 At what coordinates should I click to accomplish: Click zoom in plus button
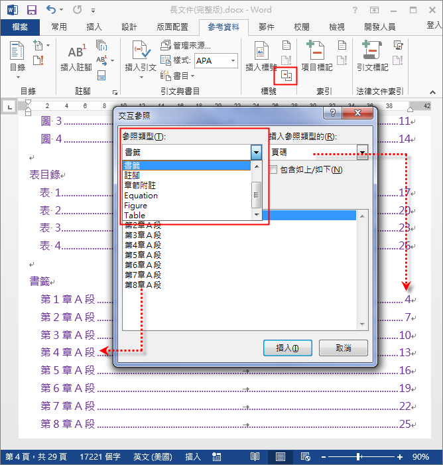400,457
